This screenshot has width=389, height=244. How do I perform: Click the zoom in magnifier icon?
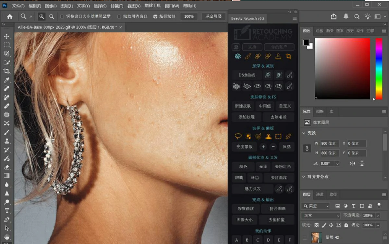click(41, 17)
